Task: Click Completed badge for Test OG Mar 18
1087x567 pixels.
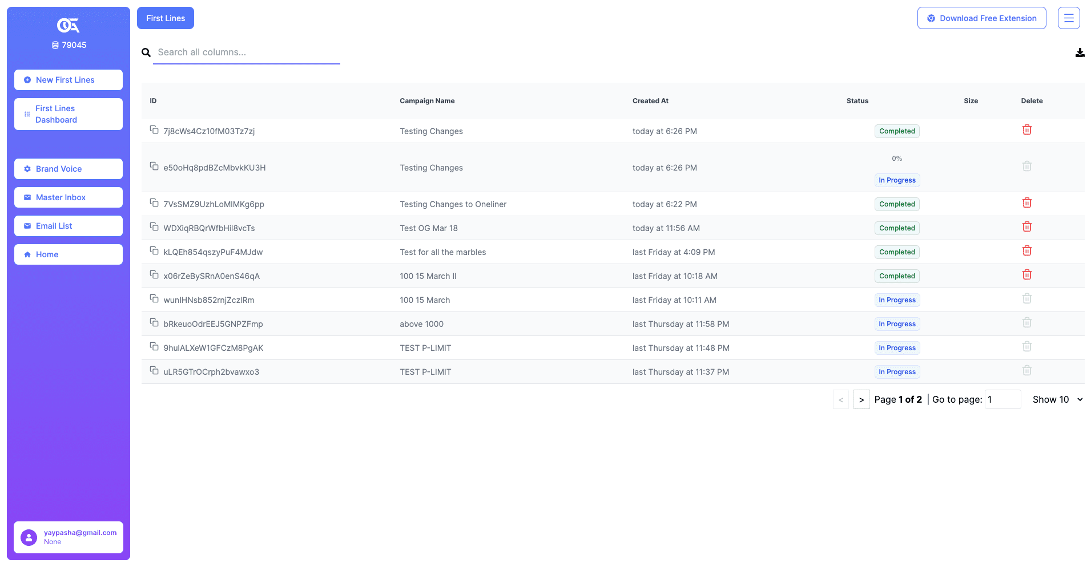Action: (x=897, y=228)
